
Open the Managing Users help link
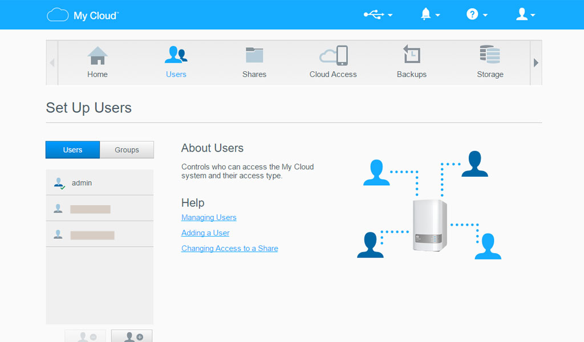tap(209, 217)
